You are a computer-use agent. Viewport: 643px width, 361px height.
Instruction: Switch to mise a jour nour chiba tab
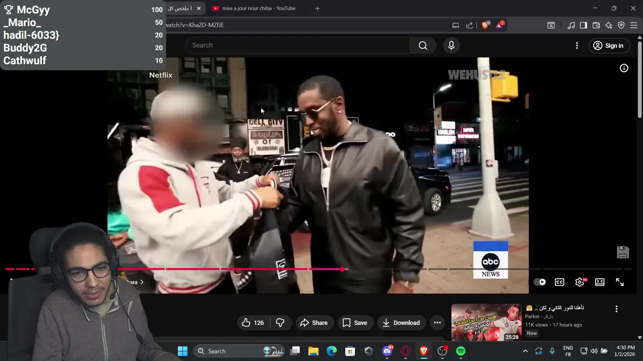pos(259,9)
